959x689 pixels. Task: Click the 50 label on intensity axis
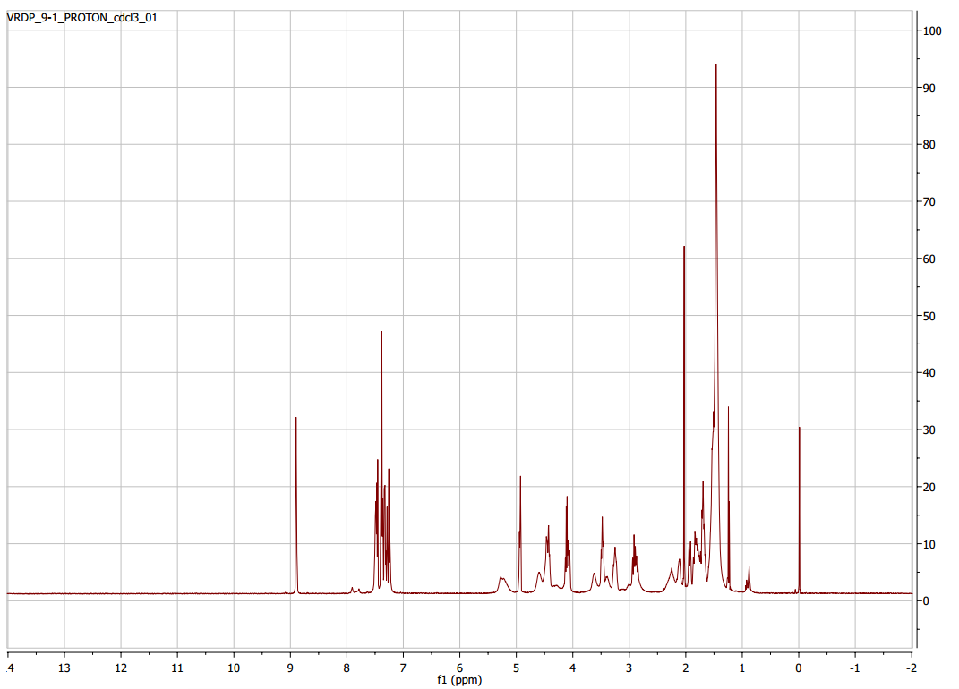pyautogui.click(x=929, y=316)
